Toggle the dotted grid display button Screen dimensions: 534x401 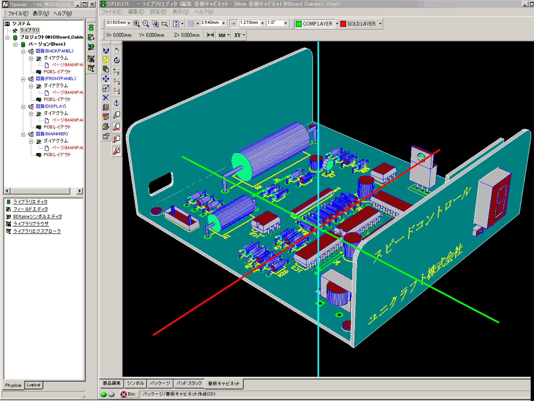pyautogui.click(x=191, y=23)
